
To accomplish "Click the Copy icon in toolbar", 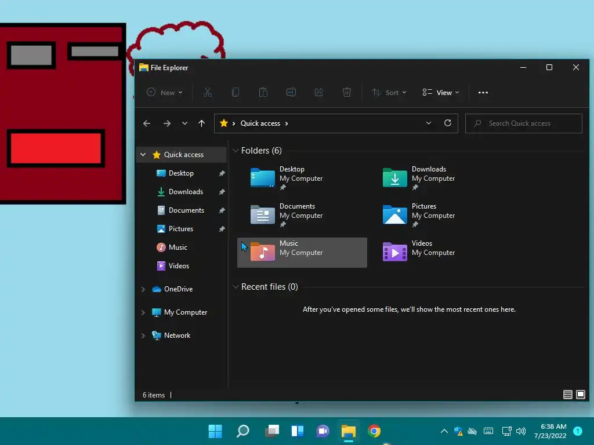I will 236,92.
